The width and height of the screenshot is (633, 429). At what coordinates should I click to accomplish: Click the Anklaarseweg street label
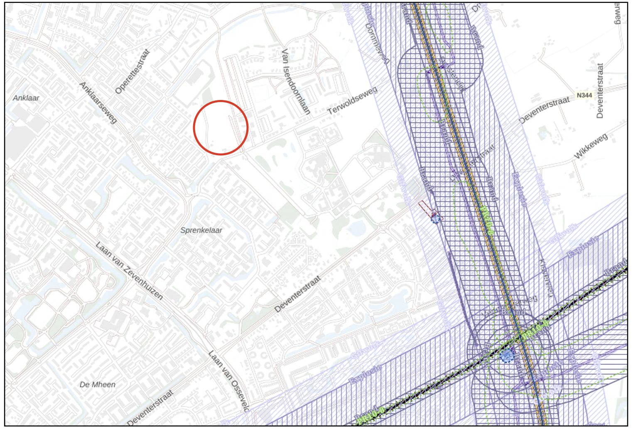98,102
